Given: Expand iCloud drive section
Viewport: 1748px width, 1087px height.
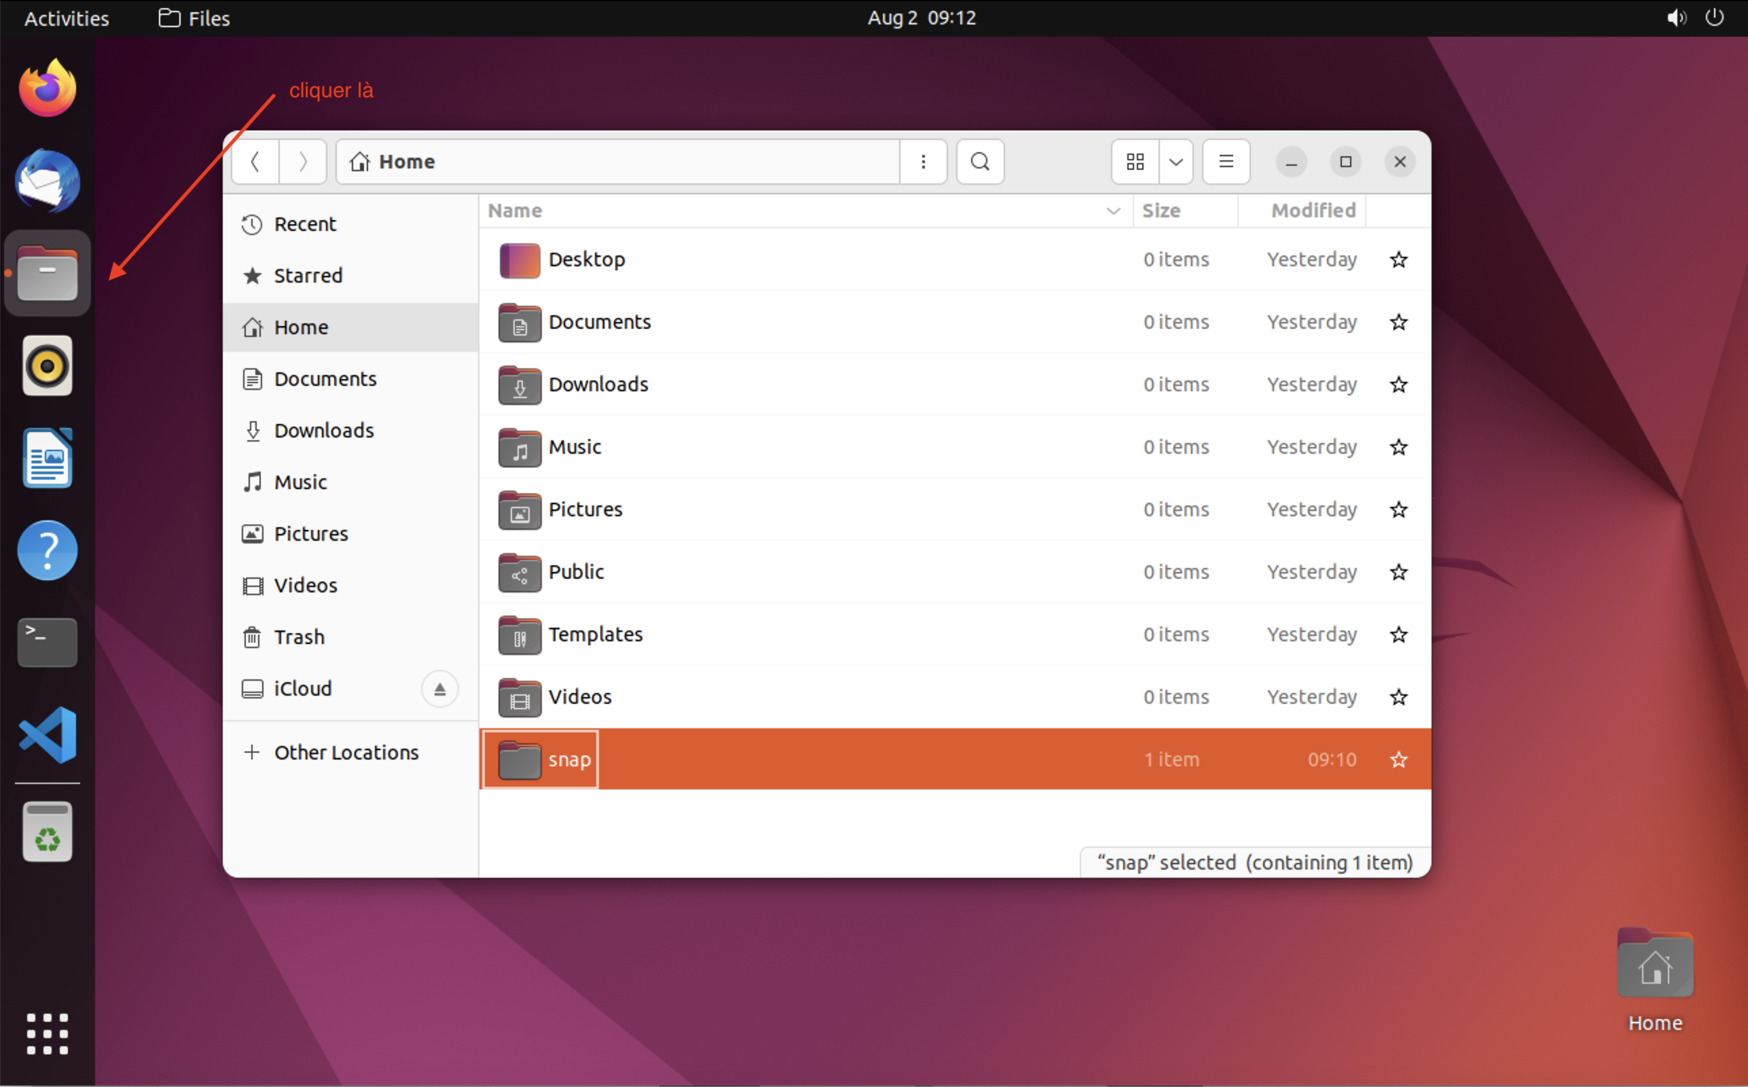Looking at the screenshot, I should [439, 688].
